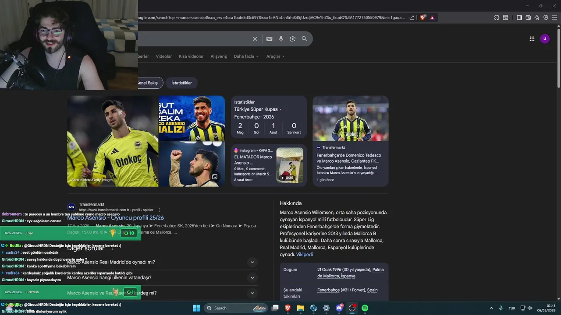The width and height of the screenshot is (561, 315).
Task: Open the browser extensions puzzle icon
Action: click(x=497, y=17)
